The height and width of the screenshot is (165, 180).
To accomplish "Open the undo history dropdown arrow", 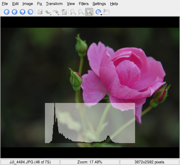I will pos(50,15).
